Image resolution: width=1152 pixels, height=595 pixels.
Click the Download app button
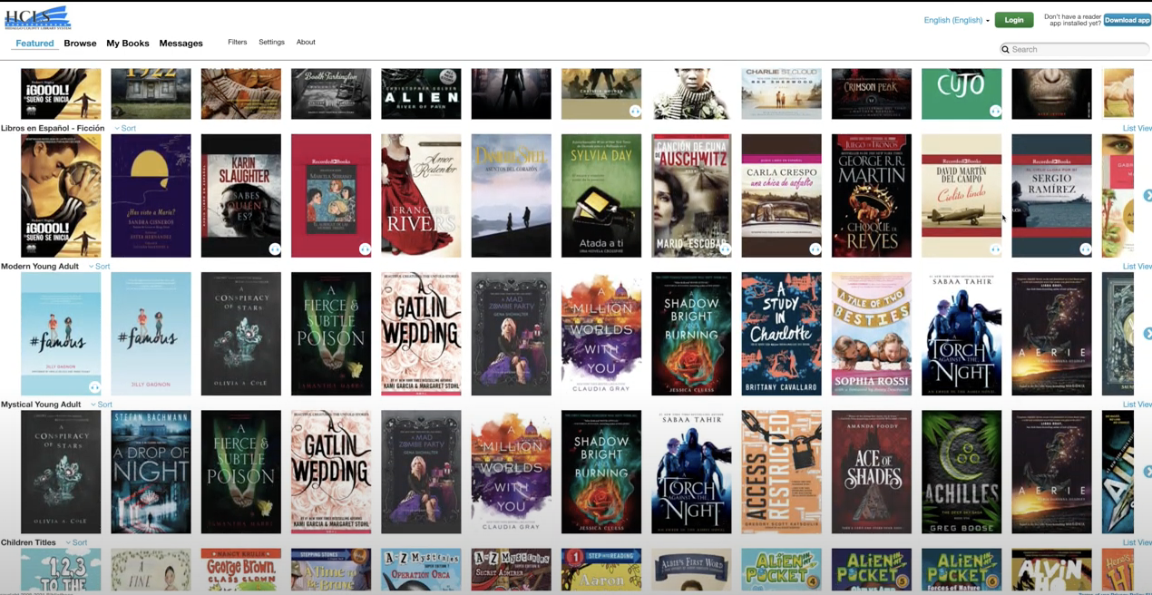tap(1127, 20)
